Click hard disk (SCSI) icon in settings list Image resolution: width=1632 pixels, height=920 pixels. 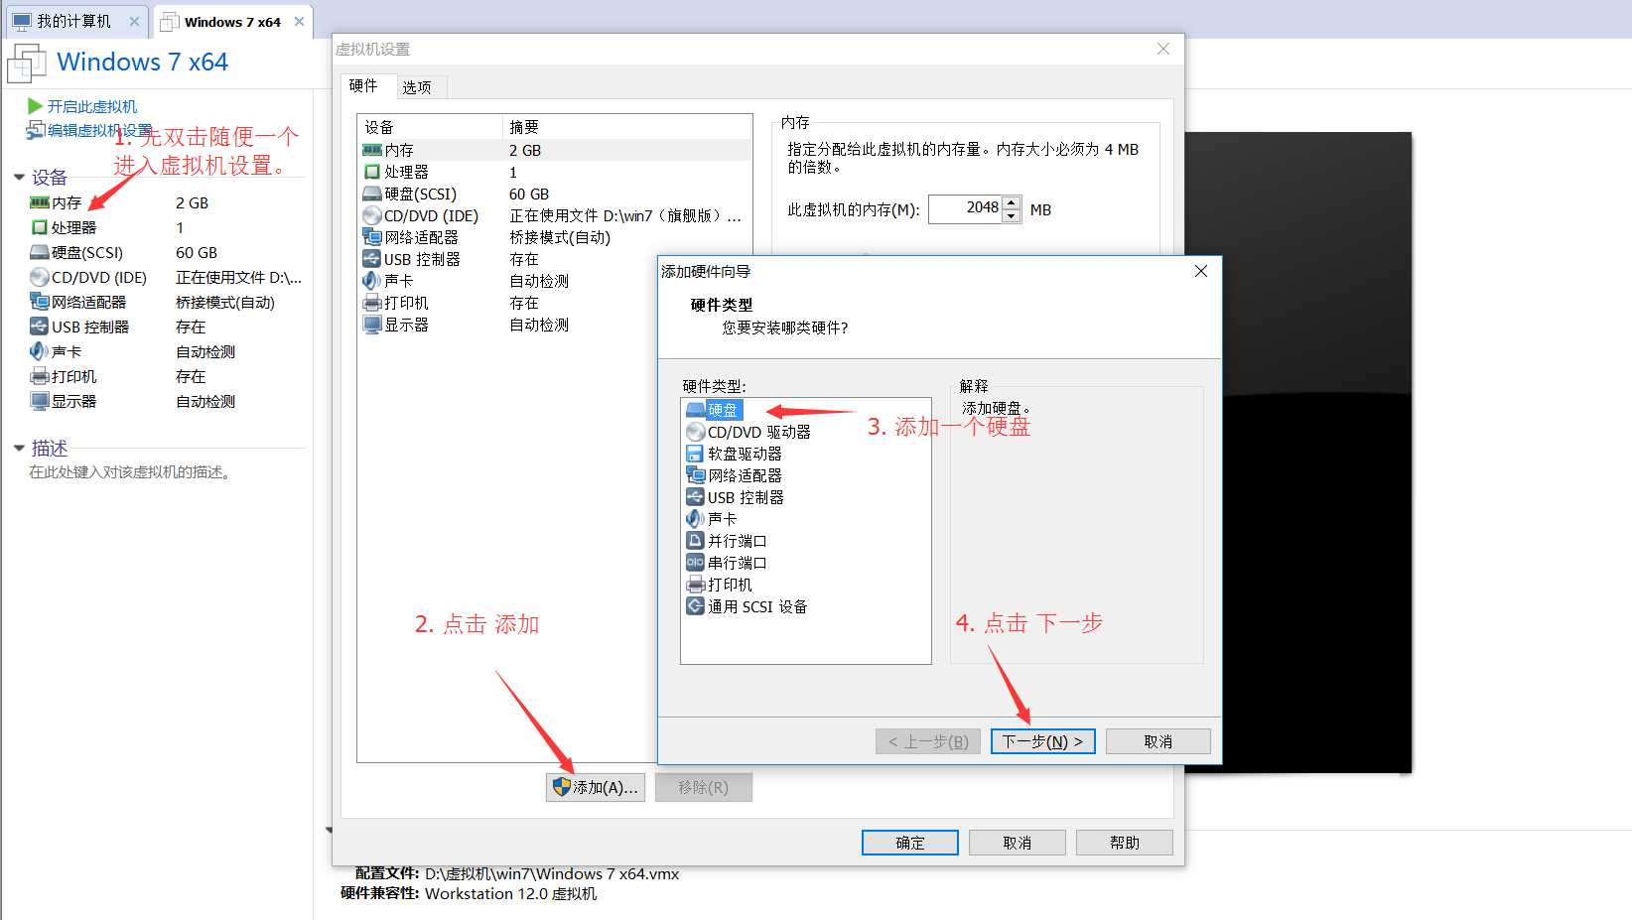pos(372,194)
